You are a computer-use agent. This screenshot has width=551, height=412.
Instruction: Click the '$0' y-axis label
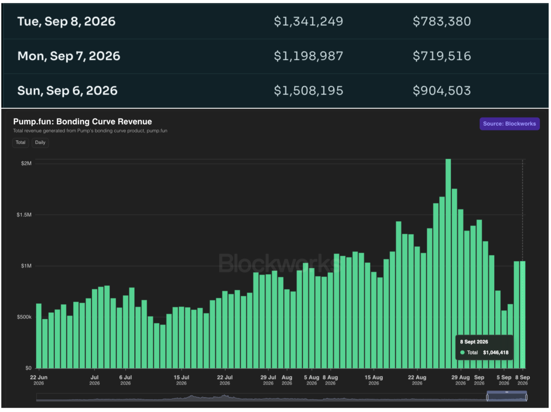28,368
